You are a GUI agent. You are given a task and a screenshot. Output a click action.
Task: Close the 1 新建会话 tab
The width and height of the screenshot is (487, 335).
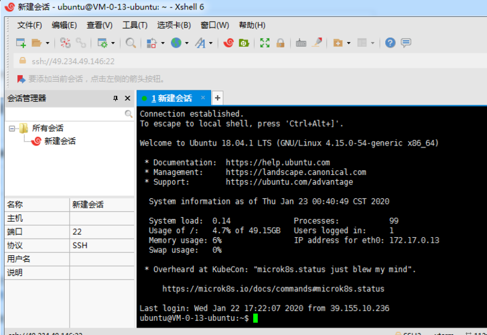click(203, 98)
